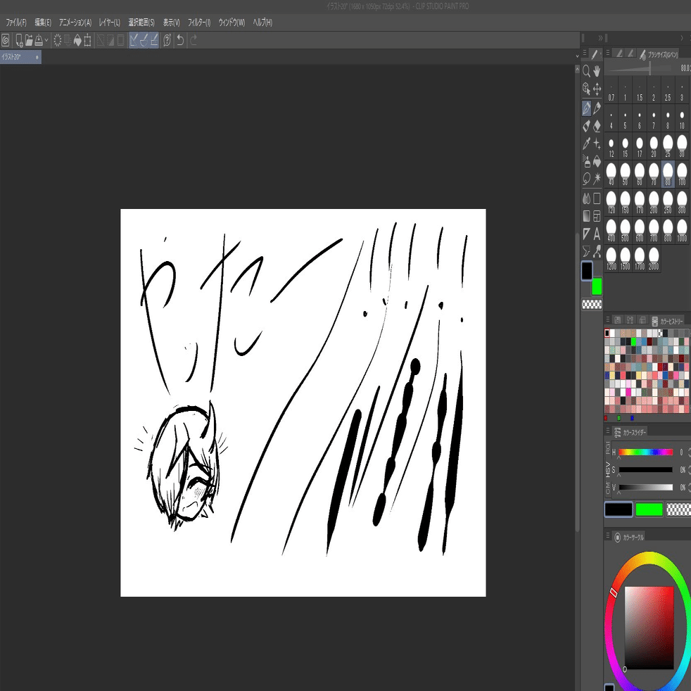691x691 pixels.
Task: Select the Text tool
Action: (x=597, y=234)
